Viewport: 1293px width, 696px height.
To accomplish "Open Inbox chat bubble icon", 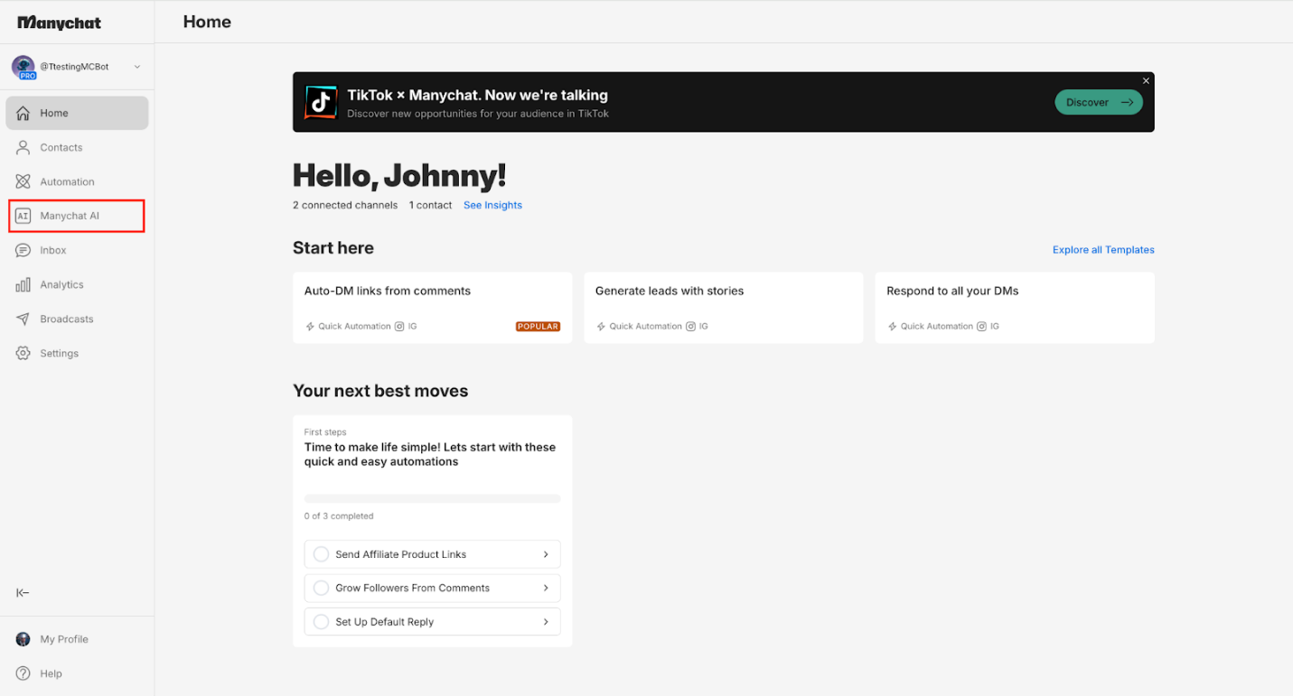I will (x=23, y=250).
